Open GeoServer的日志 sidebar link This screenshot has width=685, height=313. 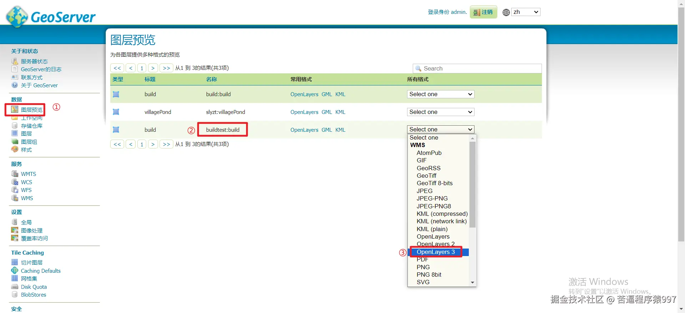coord(41,69)
